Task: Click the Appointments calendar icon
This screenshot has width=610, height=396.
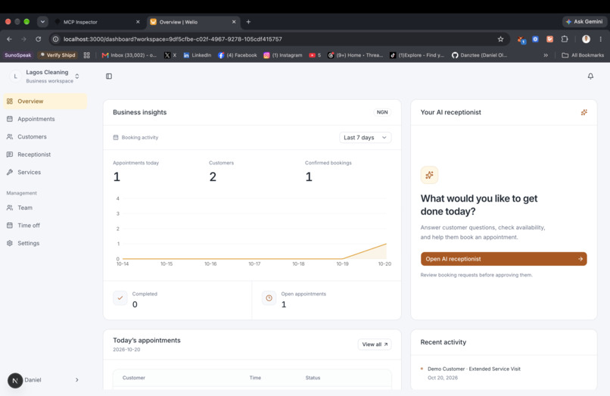Action: [10, 119]
